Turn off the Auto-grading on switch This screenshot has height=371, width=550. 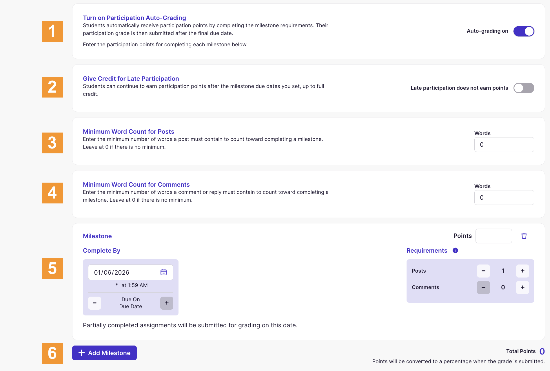click(x=524, y=31)
